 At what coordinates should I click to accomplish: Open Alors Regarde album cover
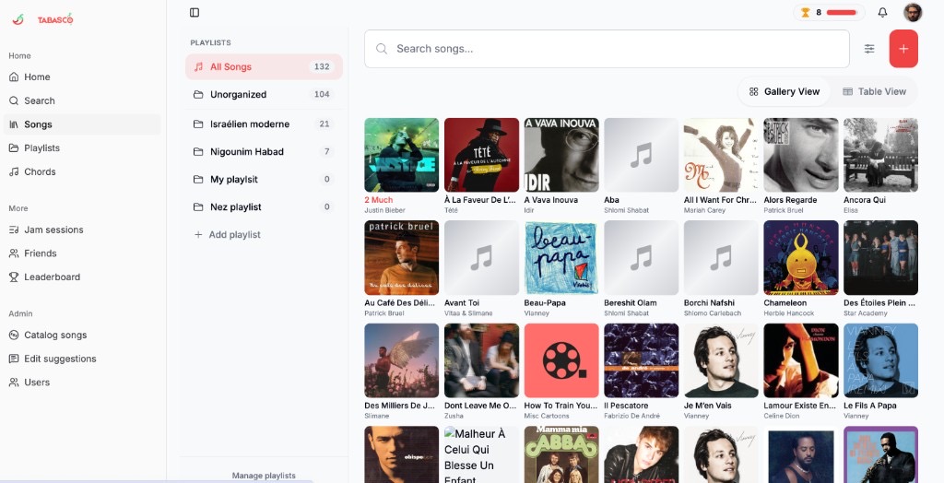[801, 155]
